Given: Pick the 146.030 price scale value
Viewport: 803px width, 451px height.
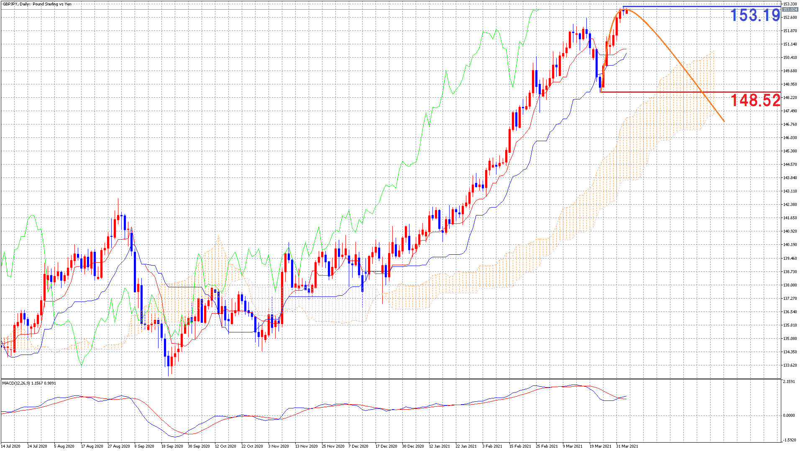Looking at the screenshot, I should tap(790, 138).
